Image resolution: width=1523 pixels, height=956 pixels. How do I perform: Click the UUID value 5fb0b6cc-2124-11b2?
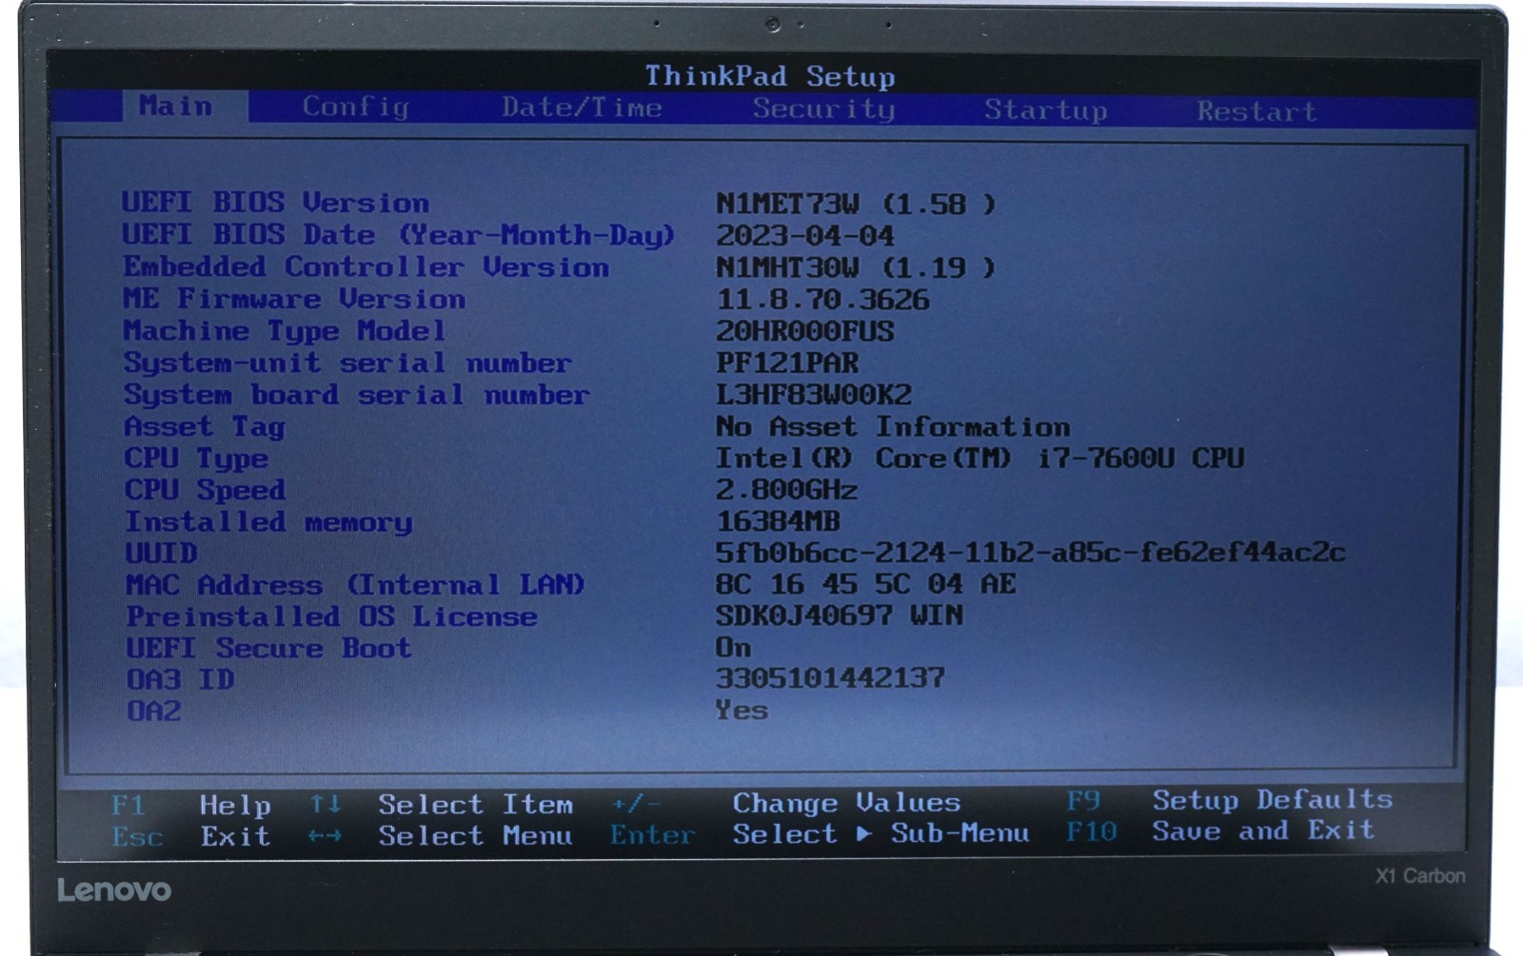coord(1031,553)
